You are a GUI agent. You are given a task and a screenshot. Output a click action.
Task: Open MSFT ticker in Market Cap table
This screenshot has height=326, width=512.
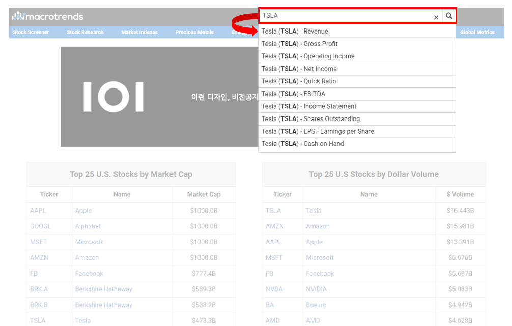(x=38, y=242)
